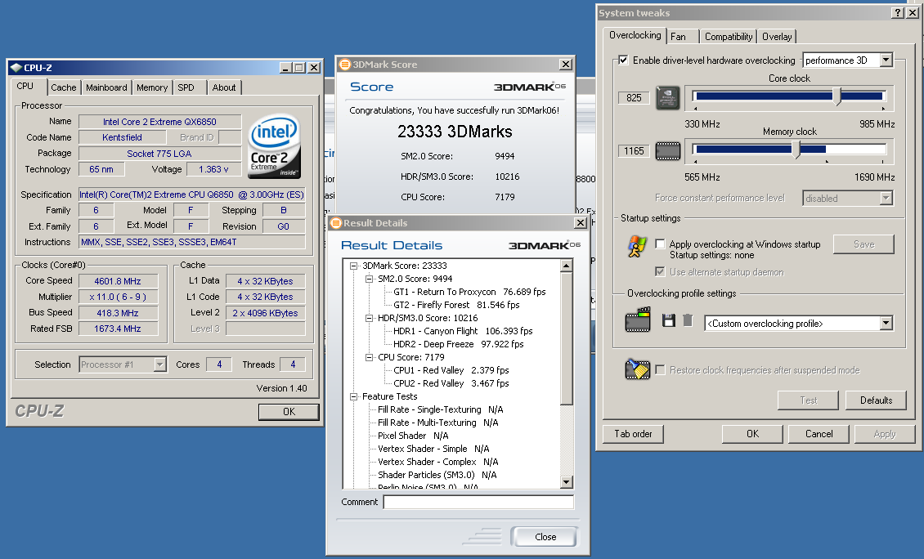Click the System tweaks help question mark
Screen dimensions: 924x559
tap(899, 13)
